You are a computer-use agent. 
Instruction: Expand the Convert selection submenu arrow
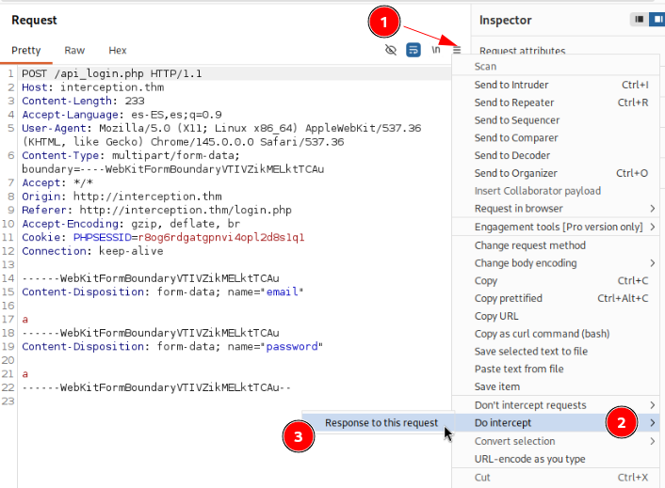coord(652,441)
